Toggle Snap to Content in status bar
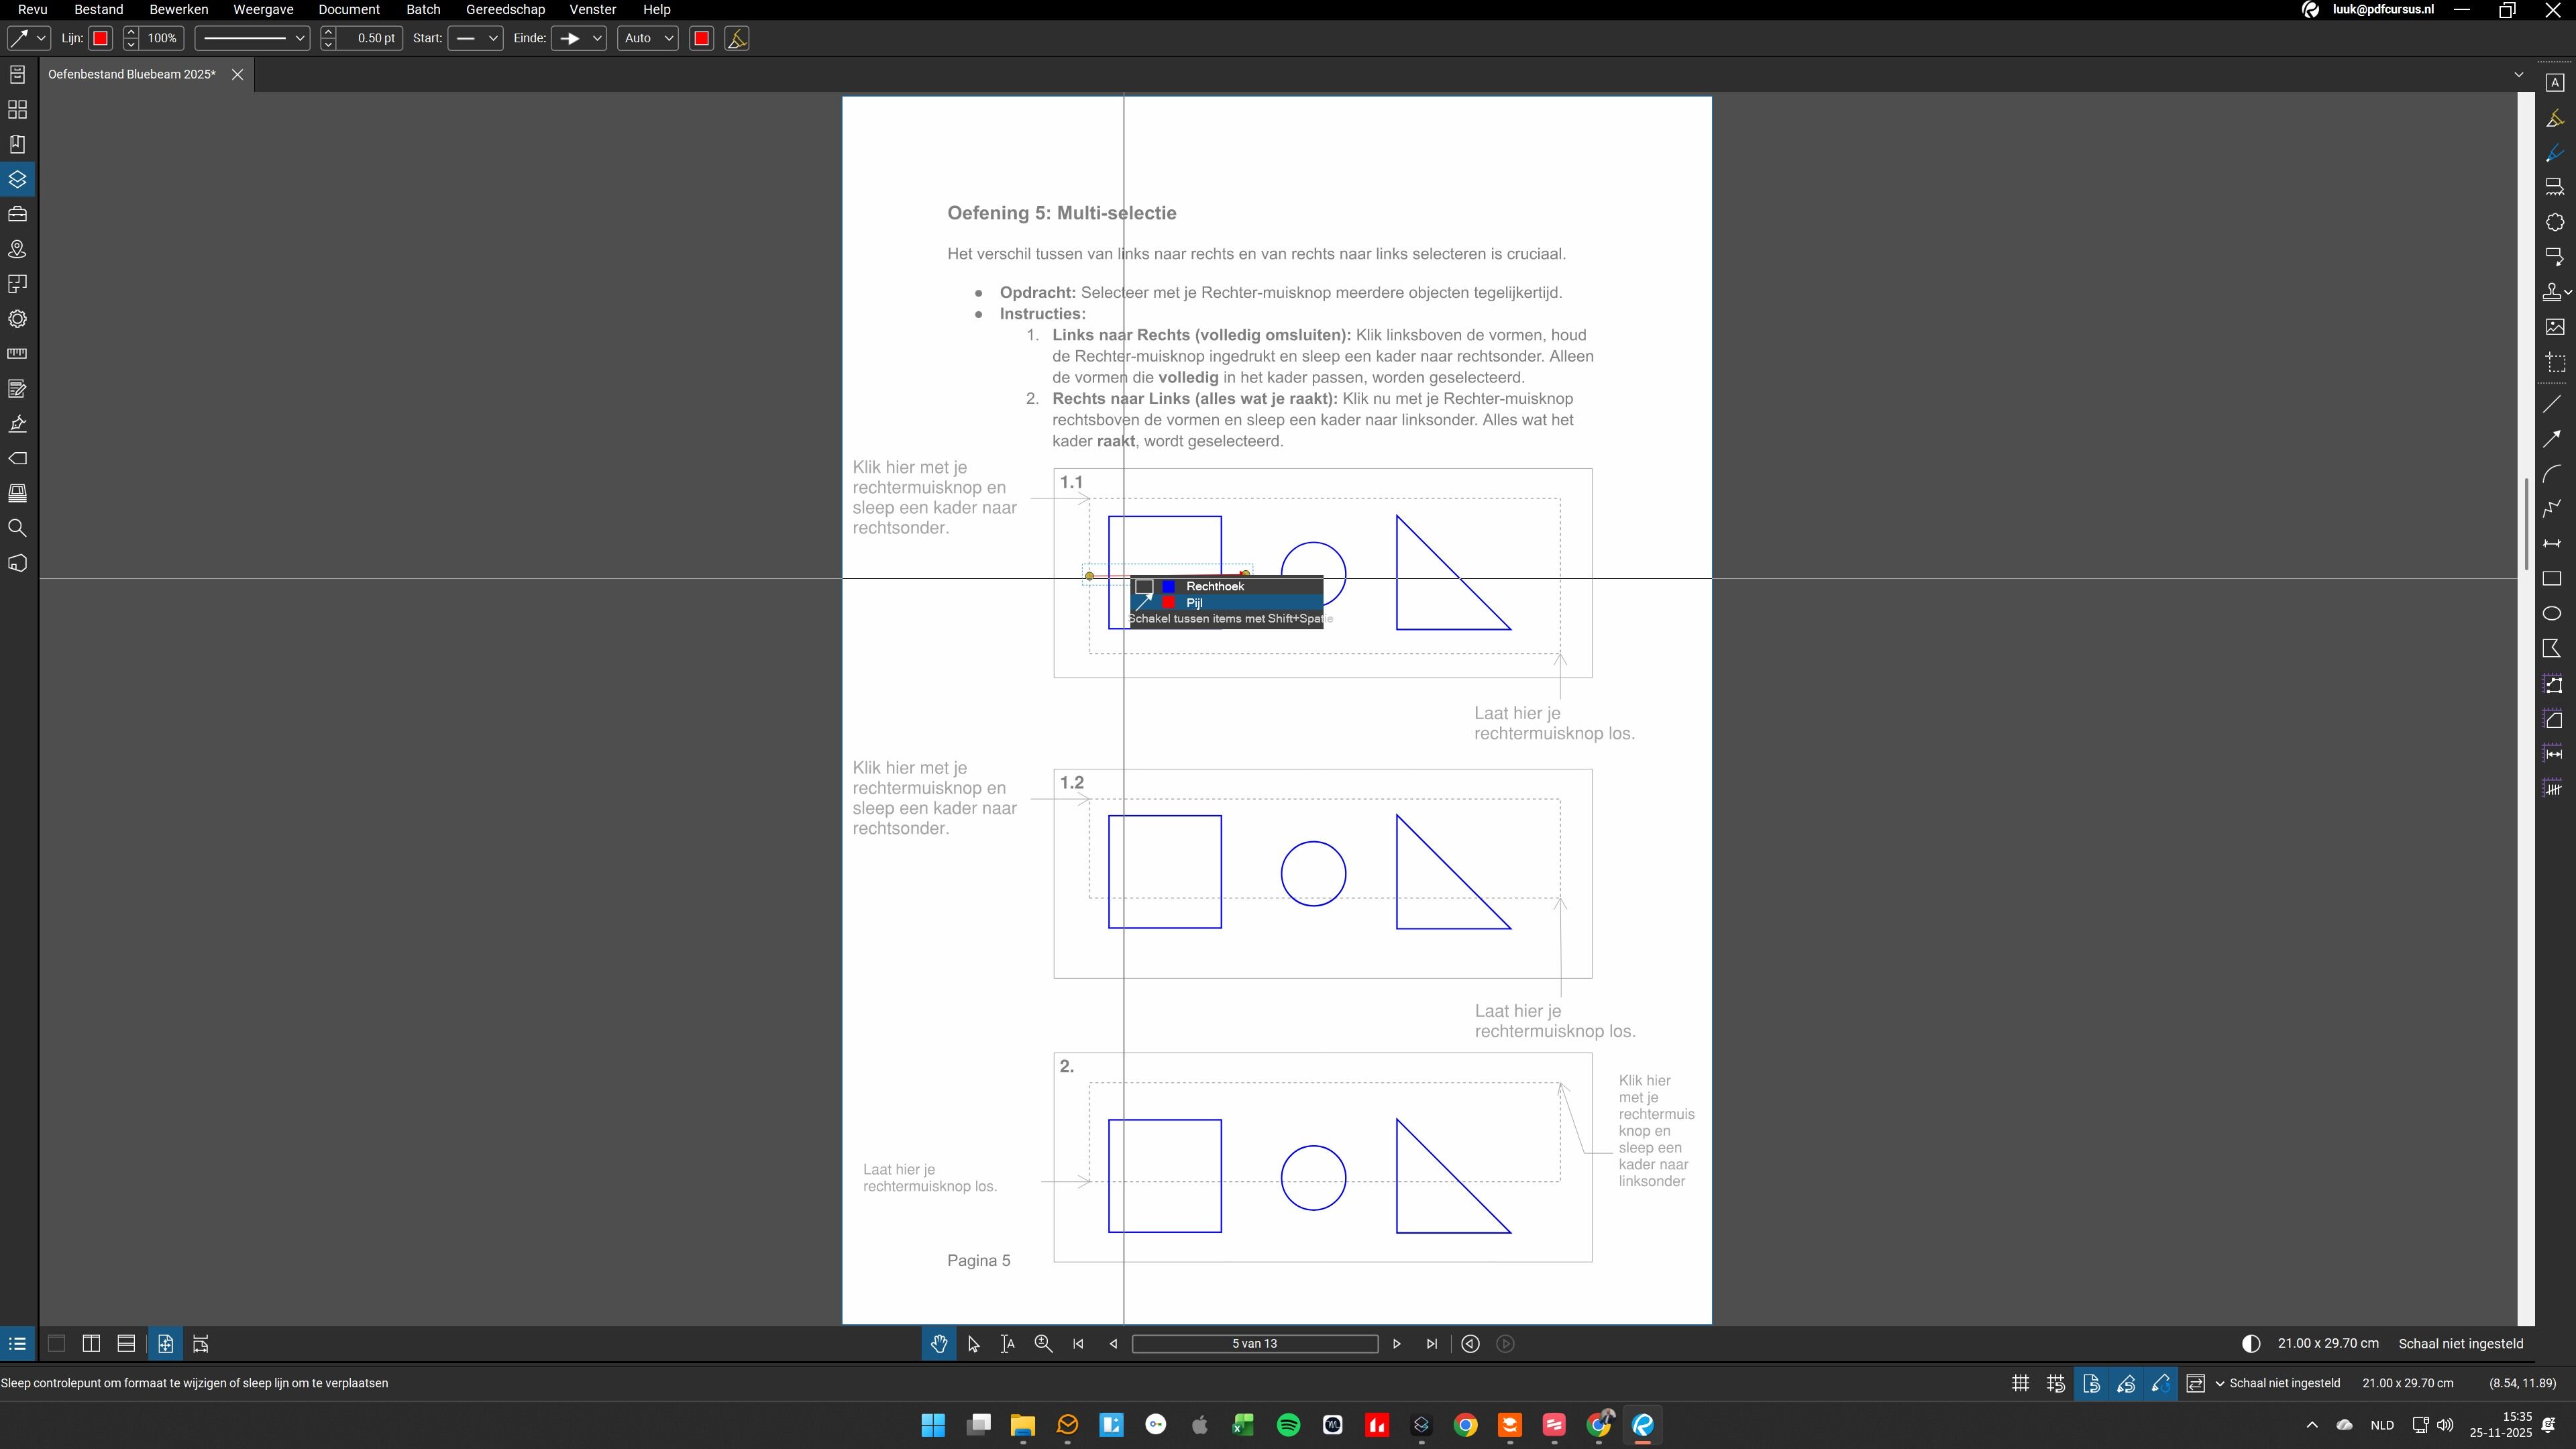 (x=2091, y=1383)
